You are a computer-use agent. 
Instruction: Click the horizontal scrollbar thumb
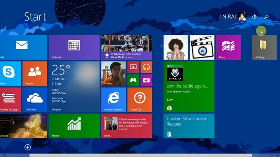pyautogui.click(x=140, y=155)
